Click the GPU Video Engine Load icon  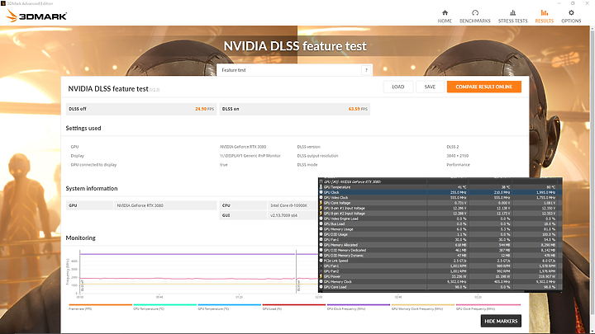pos(321,219)
